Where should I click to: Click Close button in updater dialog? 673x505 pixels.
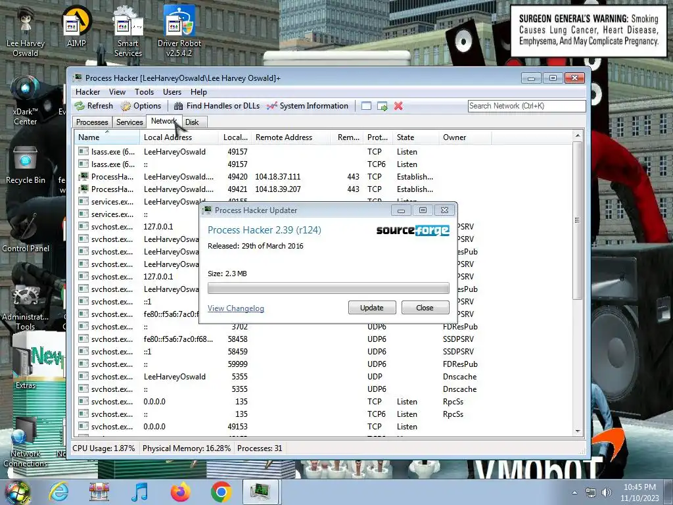(425, 308)
